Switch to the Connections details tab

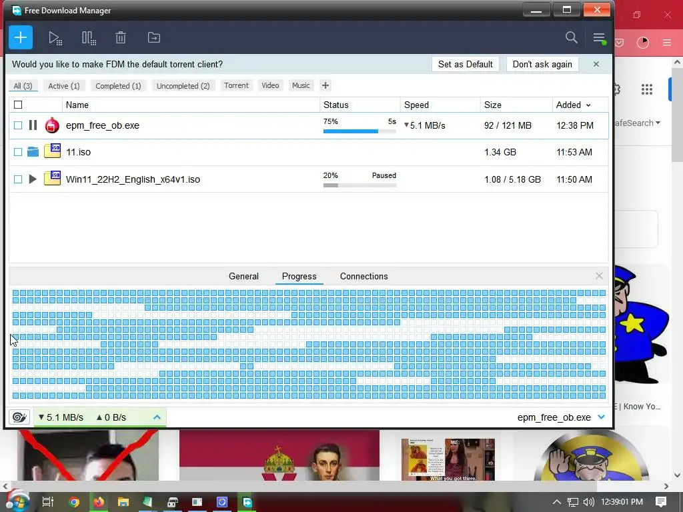click(364, 276)
